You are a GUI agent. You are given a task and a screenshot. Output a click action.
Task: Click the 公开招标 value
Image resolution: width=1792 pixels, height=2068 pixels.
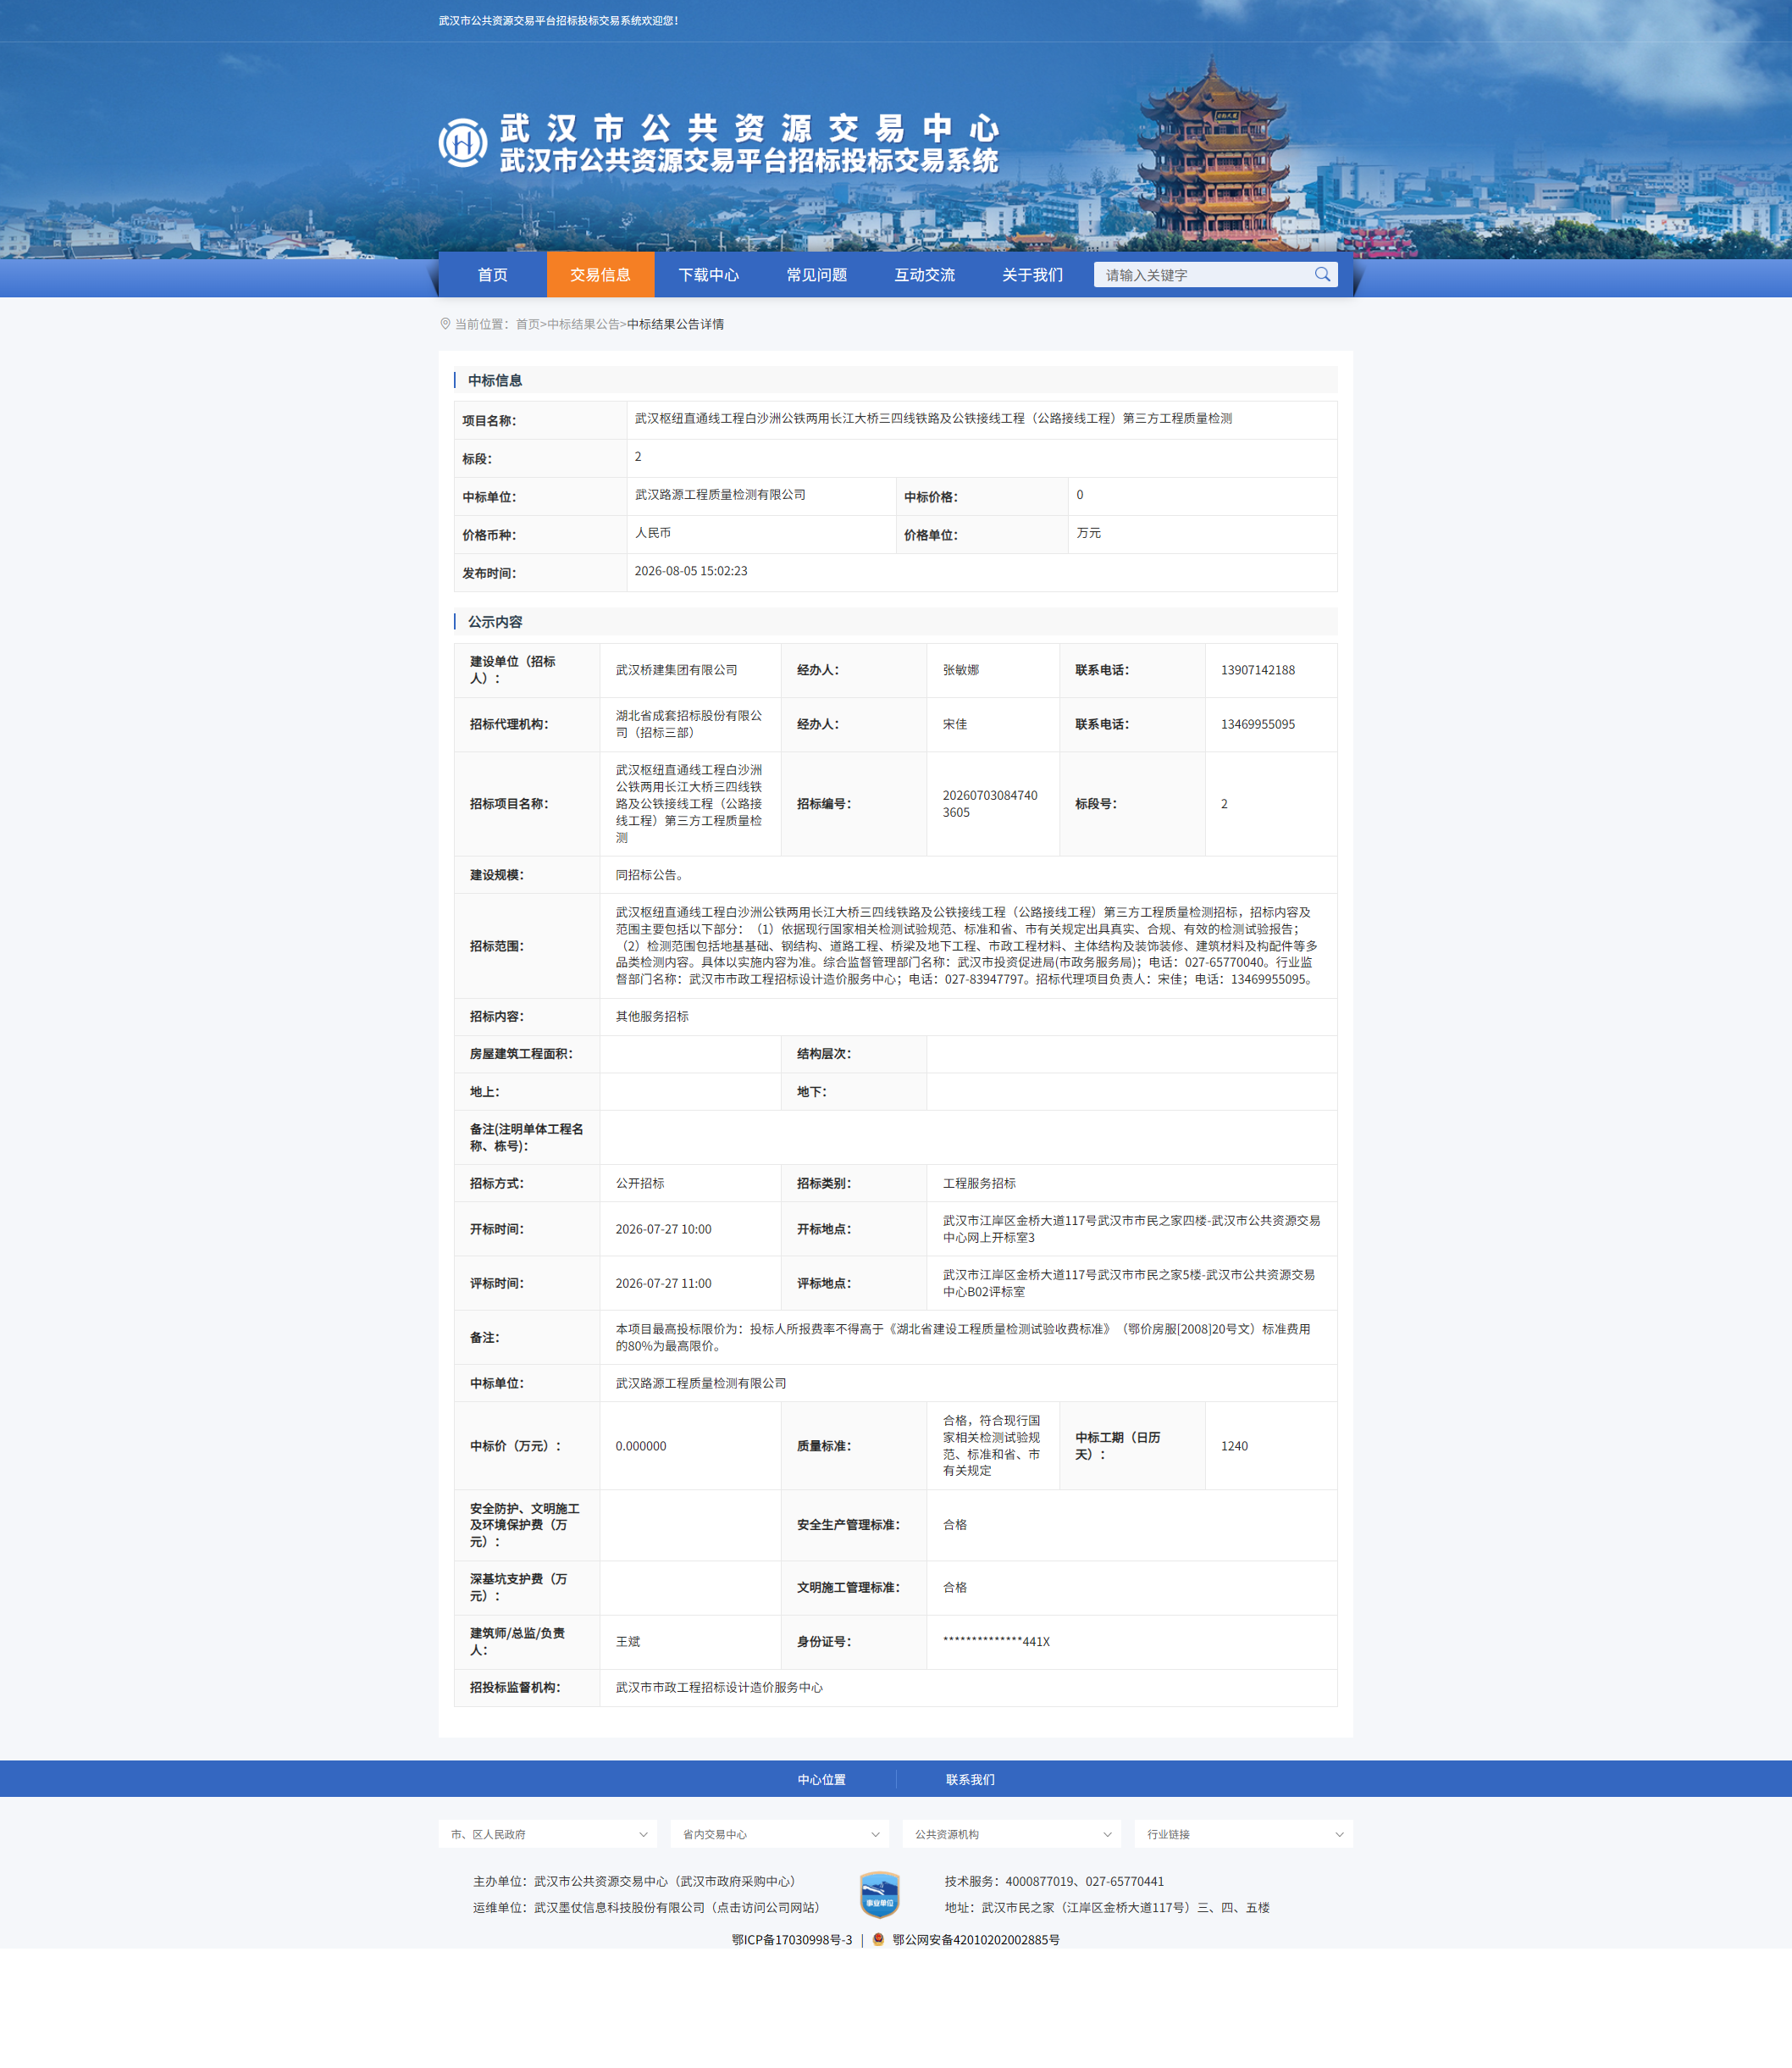pyautogui.click(x=640, y=1183)
